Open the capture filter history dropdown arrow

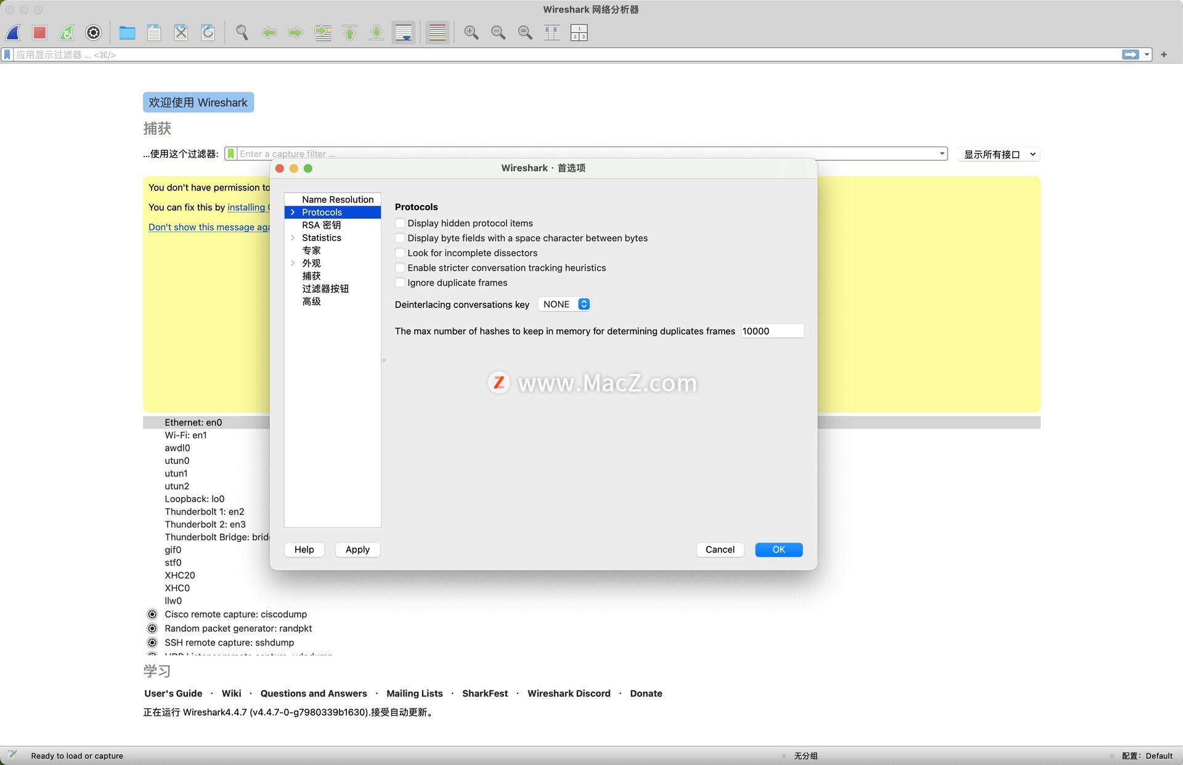click(942, 154)
